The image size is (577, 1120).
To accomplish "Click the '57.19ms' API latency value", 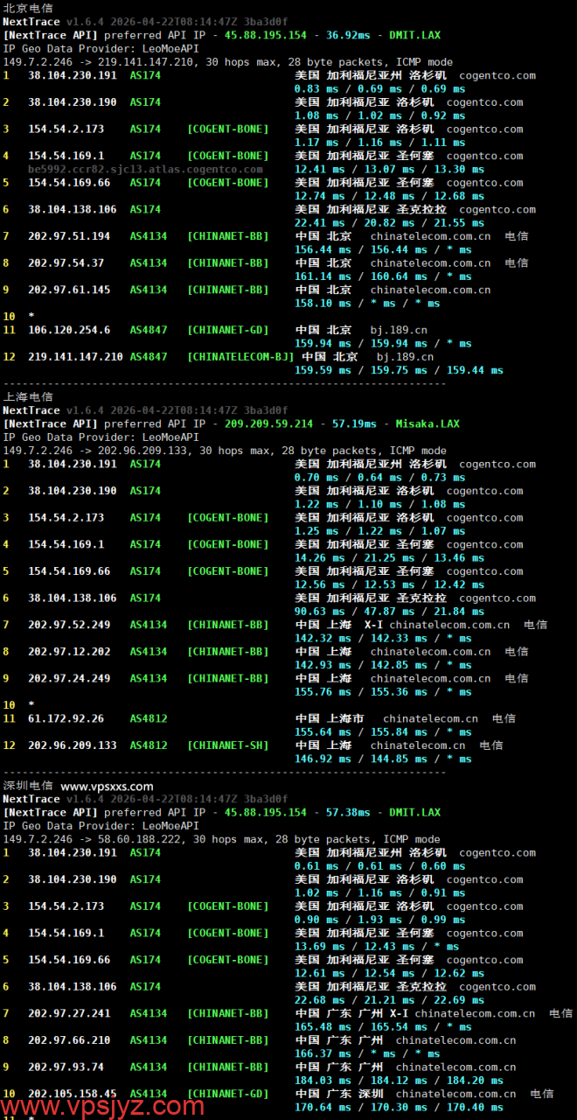I will (353, 423).
